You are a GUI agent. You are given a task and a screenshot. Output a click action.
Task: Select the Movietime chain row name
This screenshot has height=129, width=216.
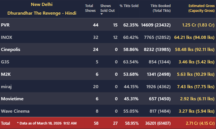[x=12, y=99]
